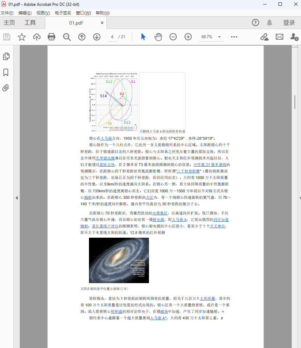Screen dimensions: 301x348
Task: Click the page number input field
Action: pyautogui.click(x=112, y=37)
